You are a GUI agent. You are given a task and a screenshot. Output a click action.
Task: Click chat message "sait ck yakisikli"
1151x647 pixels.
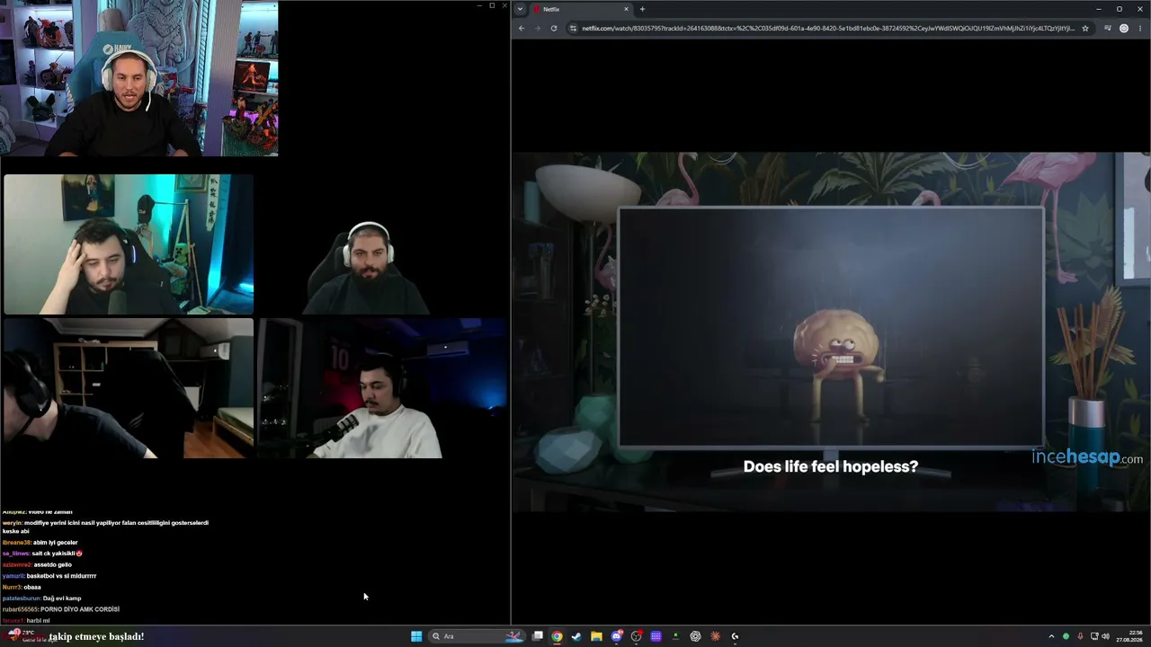(54, 554)
